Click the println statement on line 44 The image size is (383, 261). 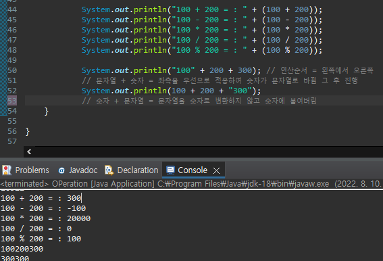coord(202,9)
